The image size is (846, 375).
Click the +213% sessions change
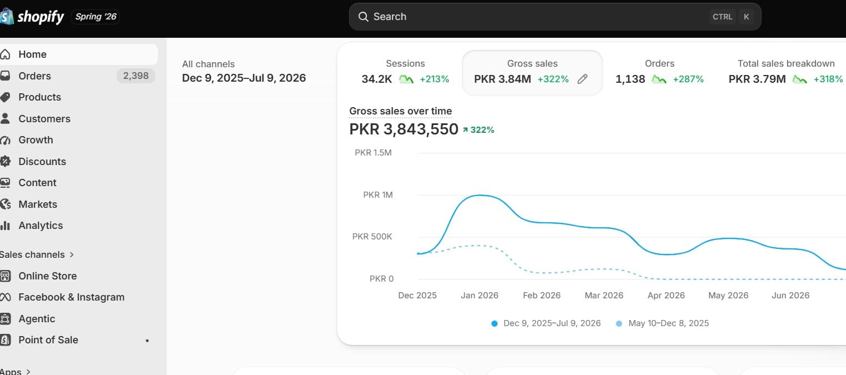click(434, 79)
